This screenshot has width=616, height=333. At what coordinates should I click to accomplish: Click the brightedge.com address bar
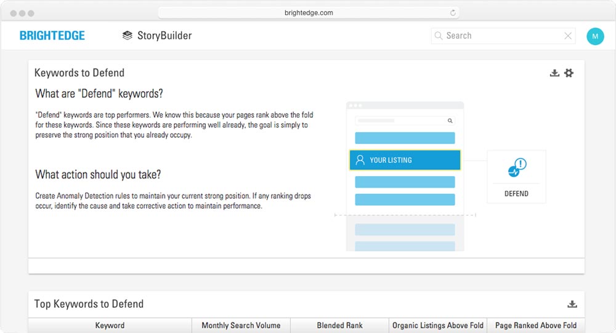pos(308,12)
